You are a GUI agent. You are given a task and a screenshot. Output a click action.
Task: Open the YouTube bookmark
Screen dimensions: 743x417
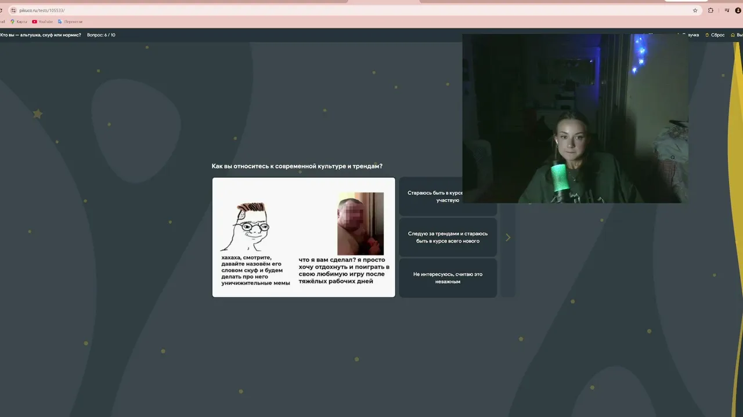pyautogui.click(x=42, y=21)
